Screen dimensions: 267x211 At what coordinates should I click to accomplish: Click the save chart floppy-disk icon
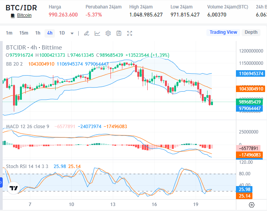point(119,33)
